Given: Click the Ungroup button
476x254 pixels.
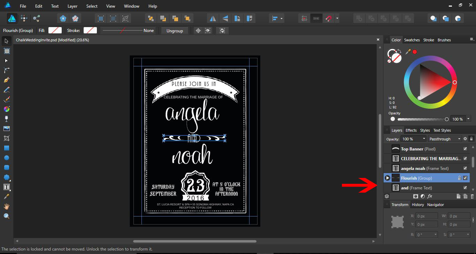Looking at the screenshot, I should coord(175,31).
